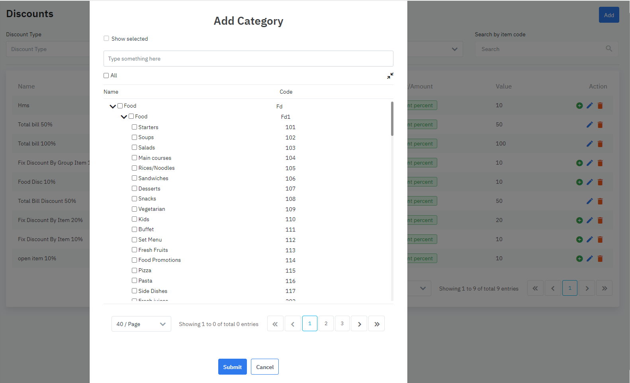
Task: Click the category list vertical scrollbar
Action: click(392, 119)
